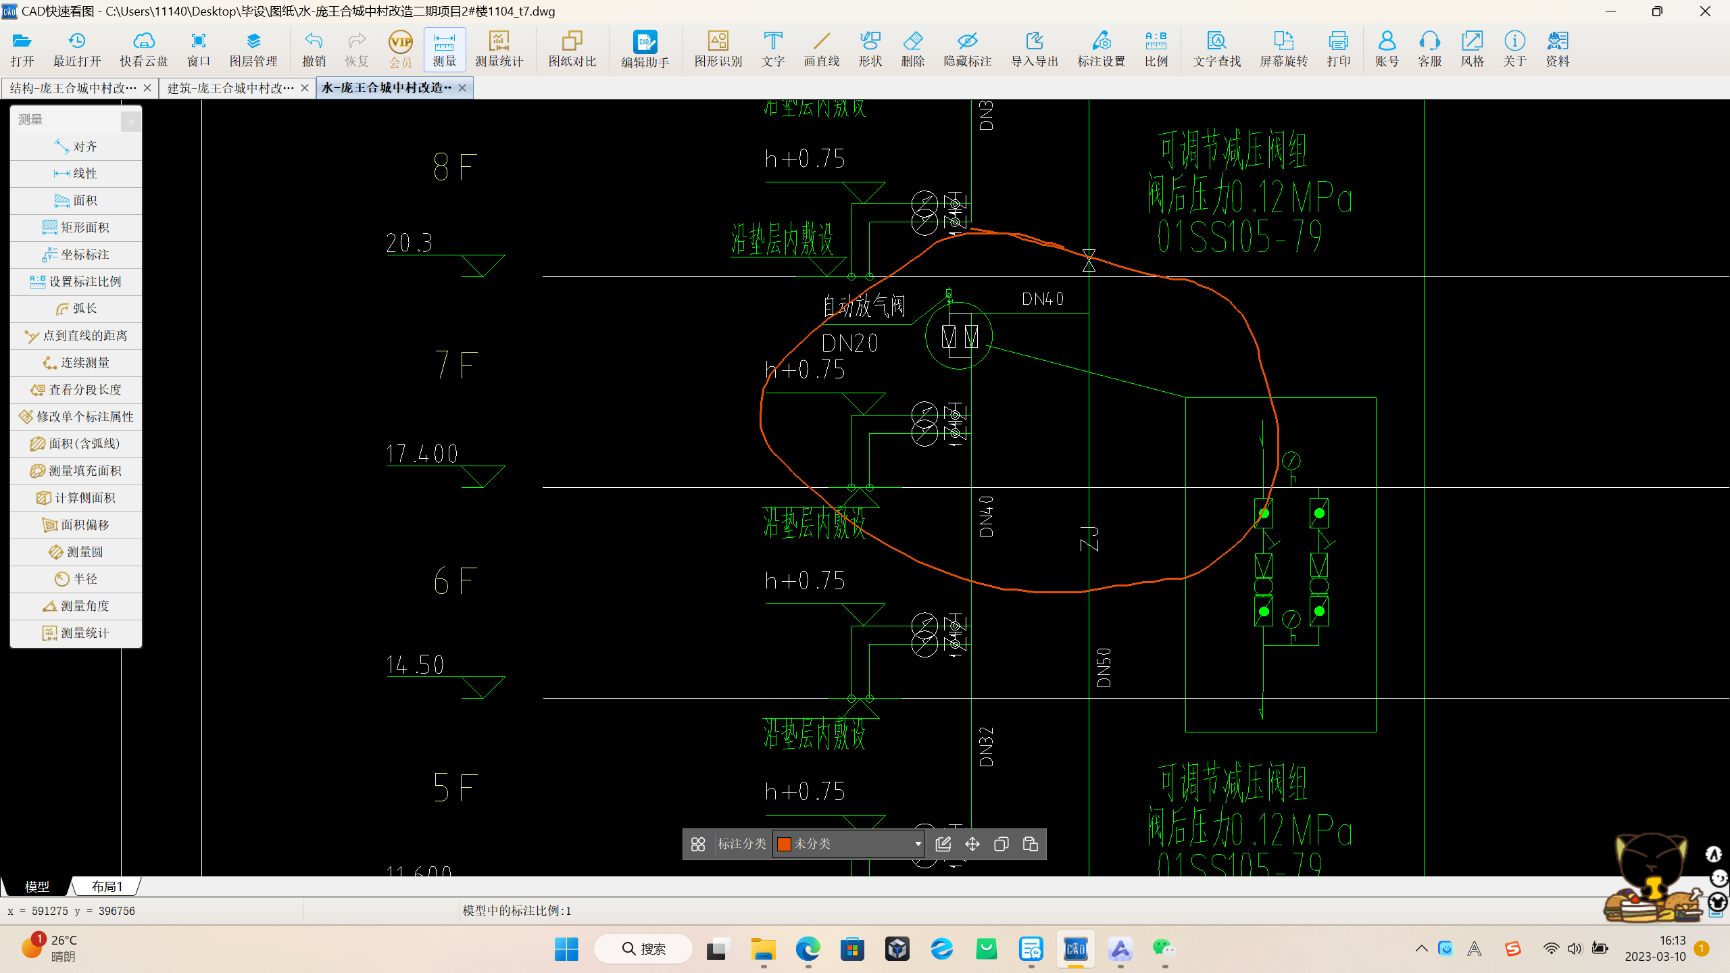
Task: Switch to the 布局1 layout tab
Action: pos(107,887)
